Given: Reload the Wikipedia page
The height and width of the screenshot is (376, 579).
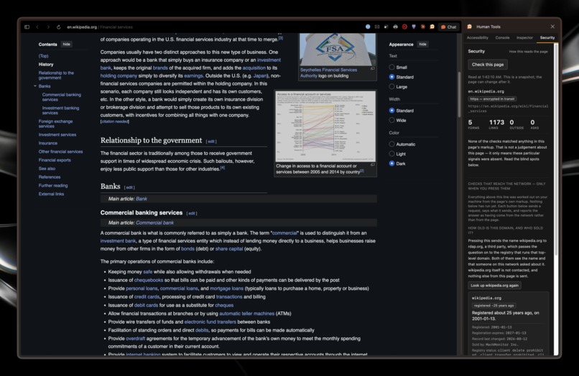Looking at the screenshot, I should [58, 27].
